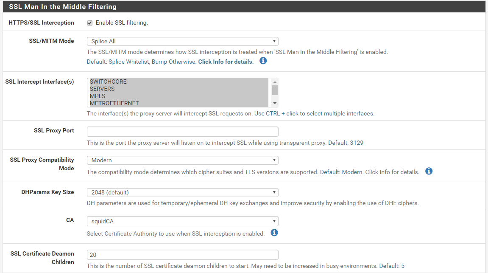Click info icon next to SSL/MITM Mode description
Screen dimensions: 488x273
coord(263,61)
